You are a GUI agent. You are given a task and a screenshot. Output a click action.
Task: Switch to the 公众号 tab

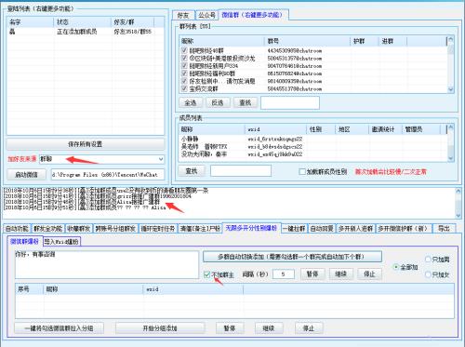pos(206,15)
